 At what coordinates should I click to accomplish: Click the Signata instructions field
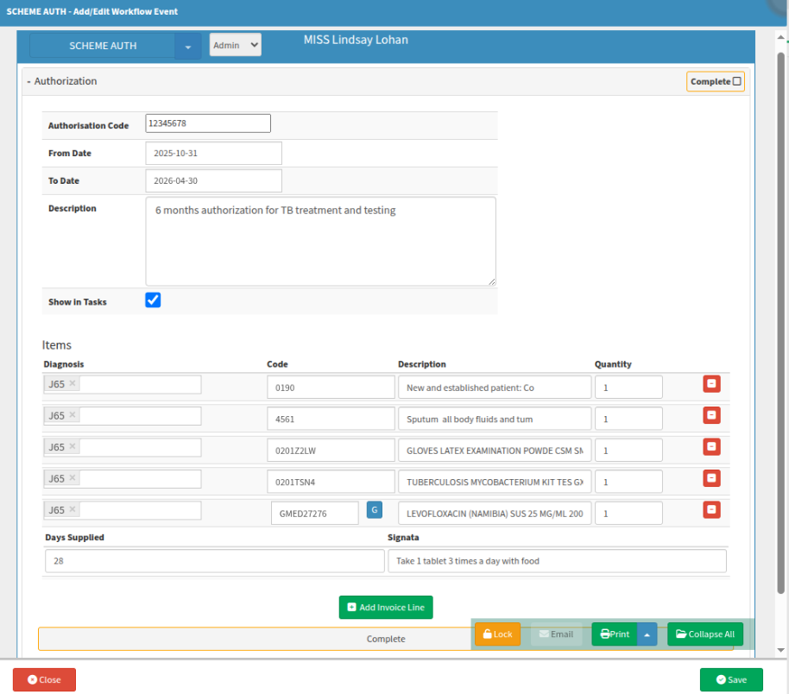click(x=557, y=560)
